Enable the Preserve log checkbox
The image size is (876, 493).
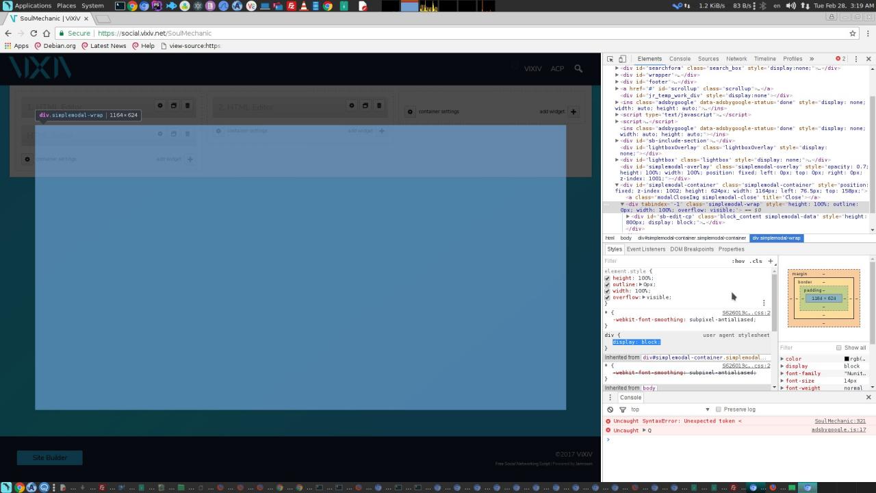[x=718, y=409]
